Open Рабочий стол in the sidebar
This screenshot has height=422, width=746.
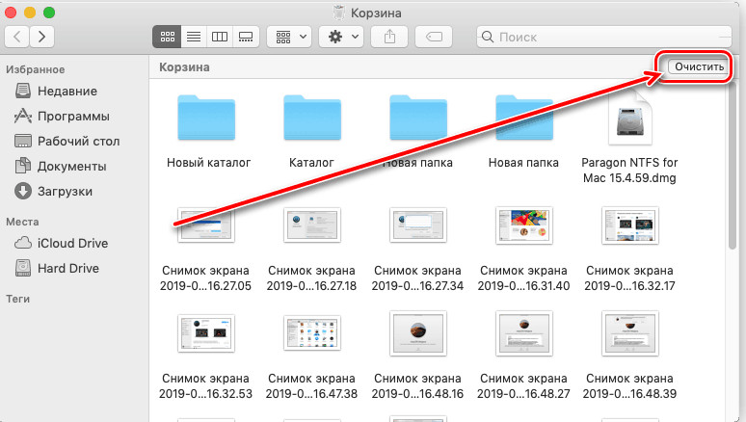67,142
